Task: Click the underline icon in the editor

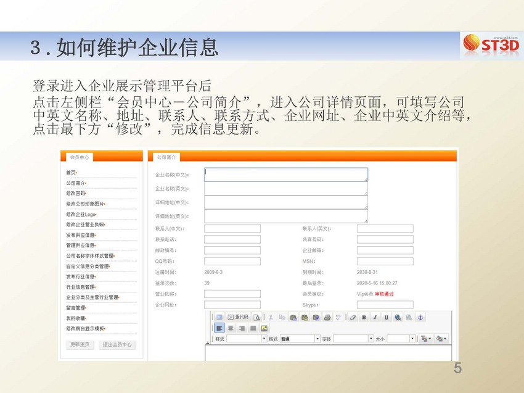Action: [x=387, y=317]
